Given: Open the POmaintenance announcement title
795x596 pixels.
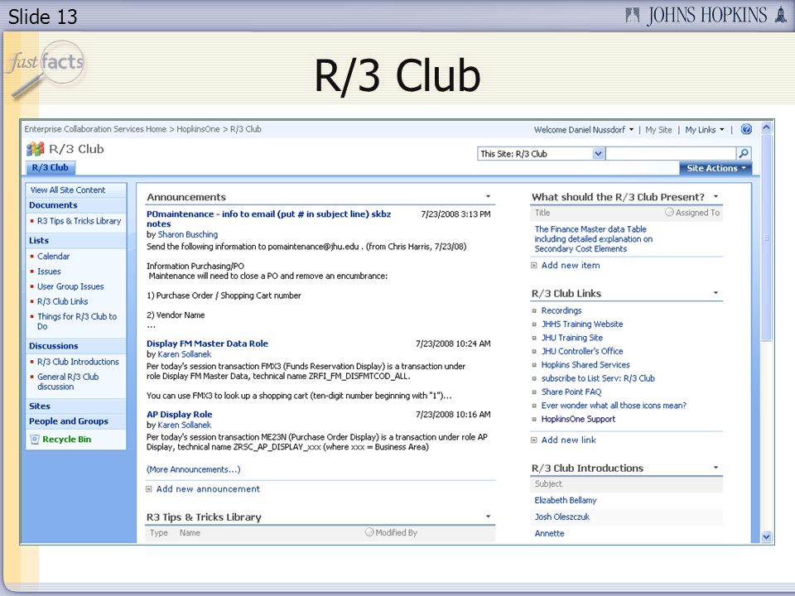Looking at the screenshot, I should (268, 219).
